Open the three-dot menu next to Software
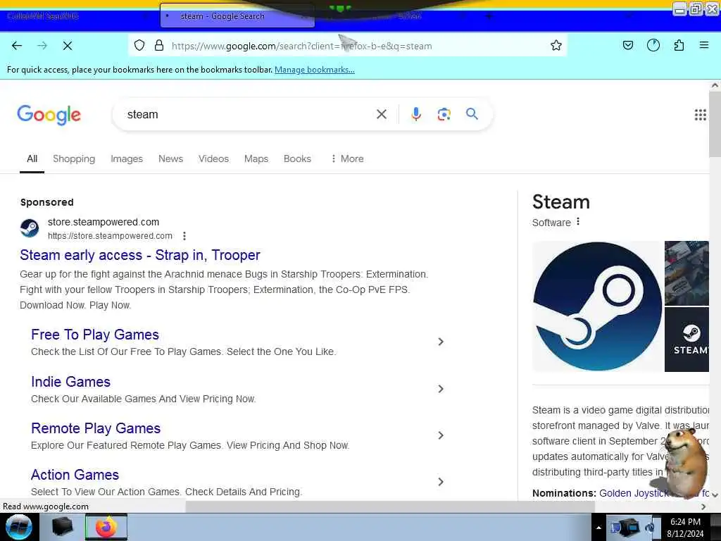Viewport: 721px width, 541px height. point(578,222)
